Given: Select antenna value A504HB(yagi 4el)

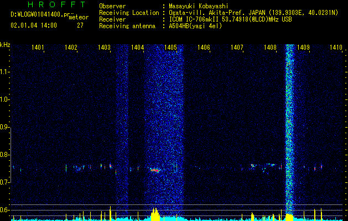Looking at the screenshot, I should (195, 26).
